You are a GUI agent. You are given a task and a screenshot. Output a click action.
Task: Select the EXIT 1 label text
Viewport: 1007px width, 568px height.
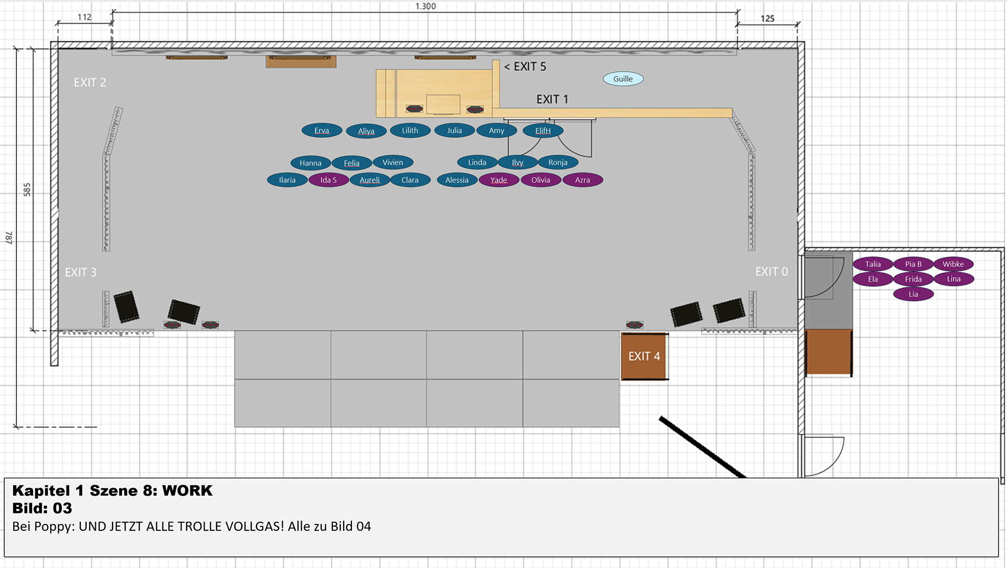[552, 99]
